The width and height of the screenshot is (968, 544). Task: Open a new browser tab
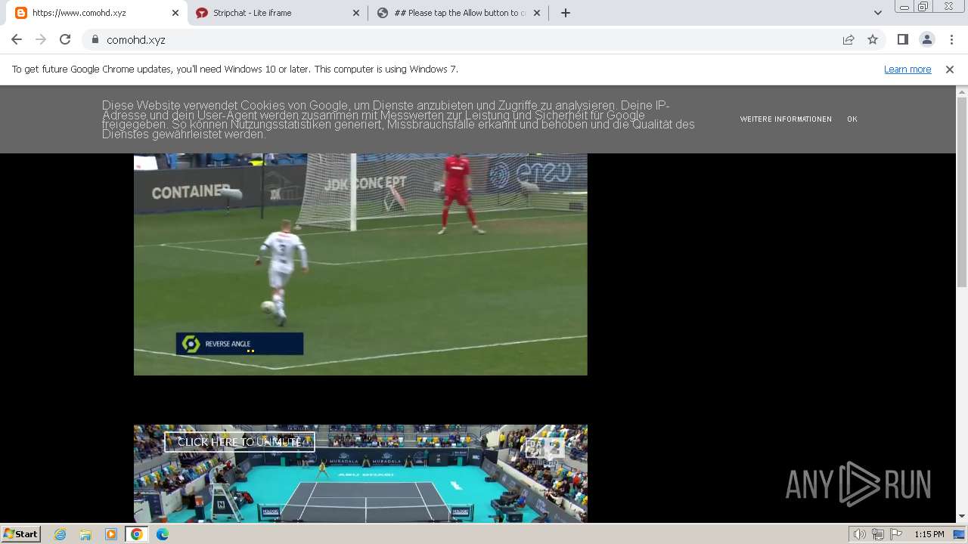pos(566,13)
